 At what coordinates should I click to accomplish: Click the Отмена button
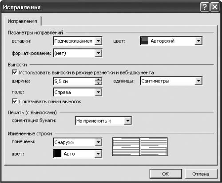pos(201,174)
